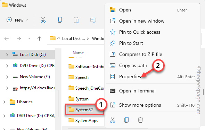Go back with the left arrow

[x=7, y=39]
